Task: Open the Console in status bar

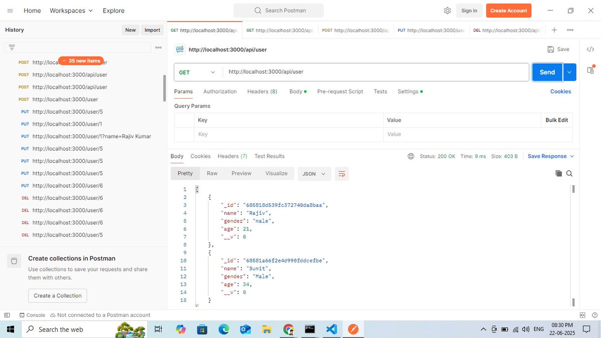Action: click(x=32, y=315)
